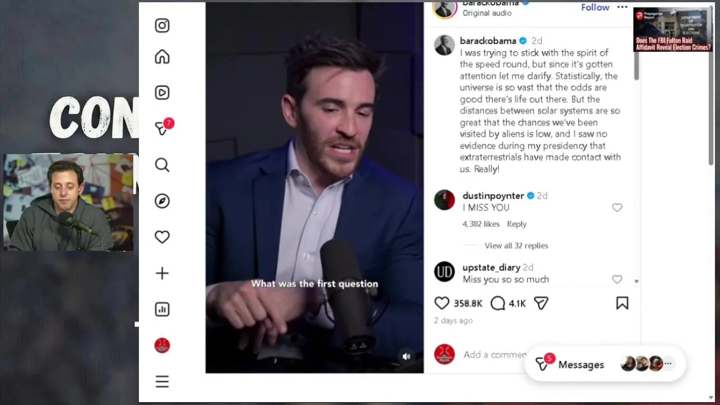This screenshot has width=720, height=405.
Task: Reply to dustinpoynter's comment
Action: (516, 224)
